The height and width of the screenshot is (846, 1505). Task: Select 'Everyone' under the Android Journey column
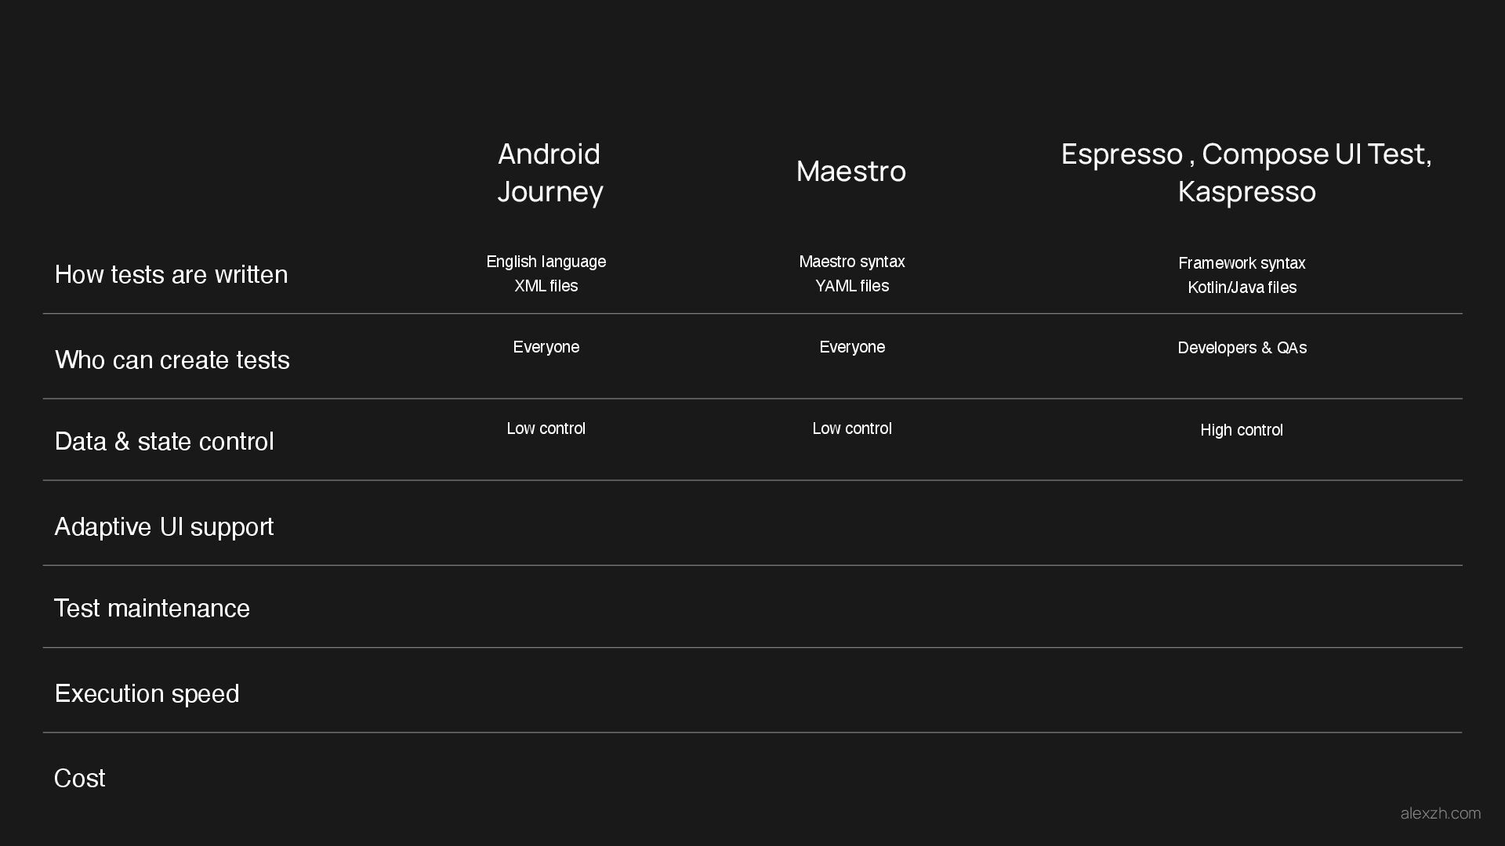546,347
